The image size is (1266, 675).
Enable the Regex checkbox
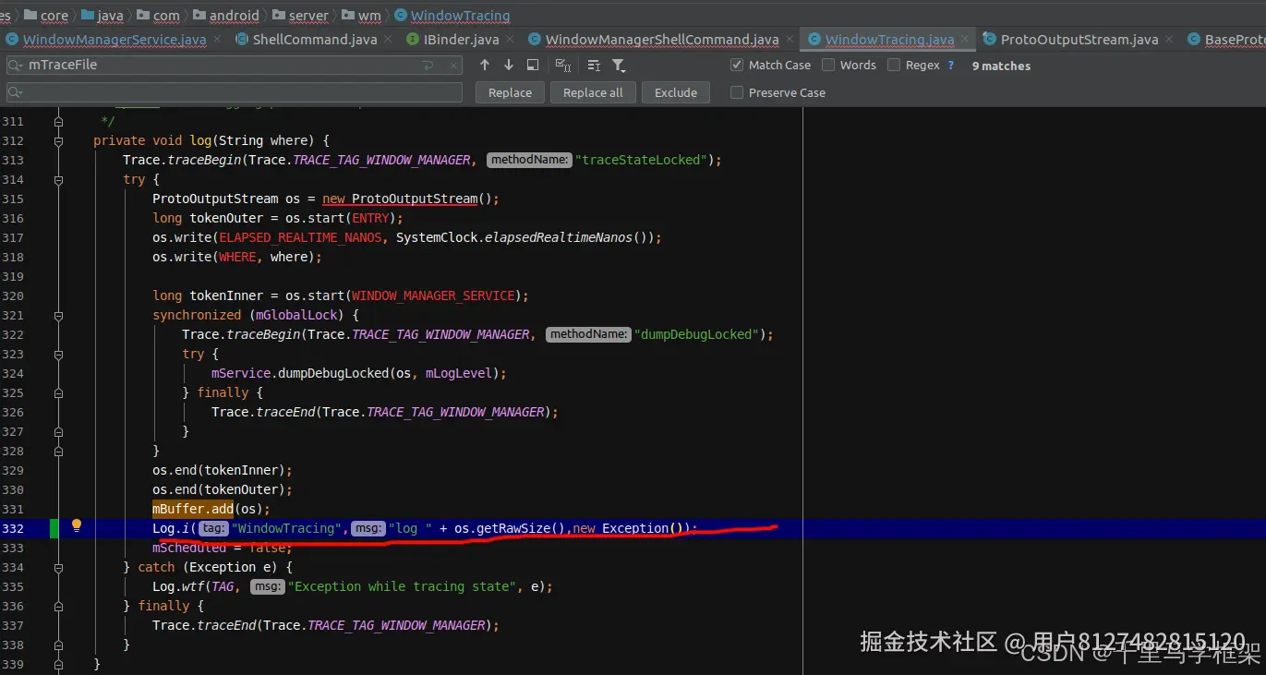click(894, 65)
